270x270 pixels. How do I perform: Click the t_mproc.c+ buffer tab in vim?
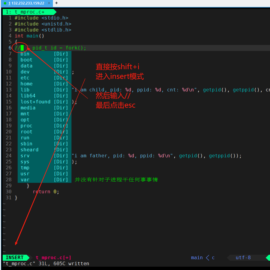pos(29,12)
